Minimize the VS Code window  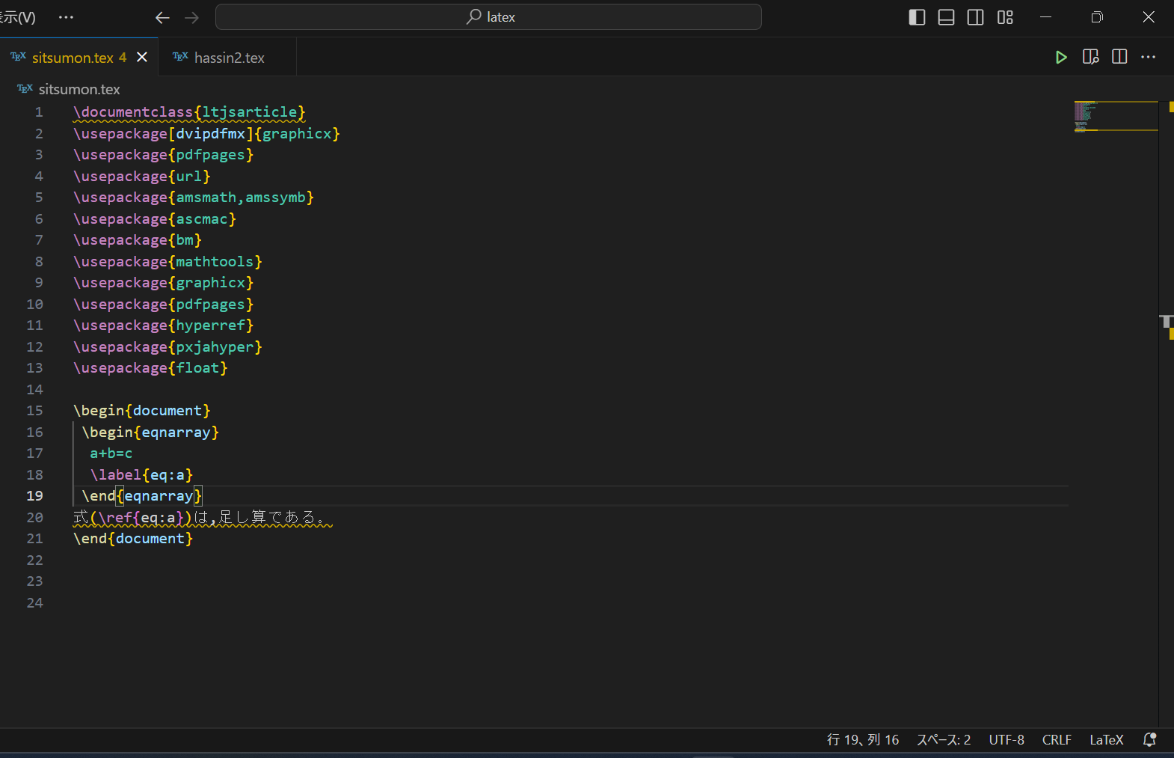click(x=1045, y=17)
